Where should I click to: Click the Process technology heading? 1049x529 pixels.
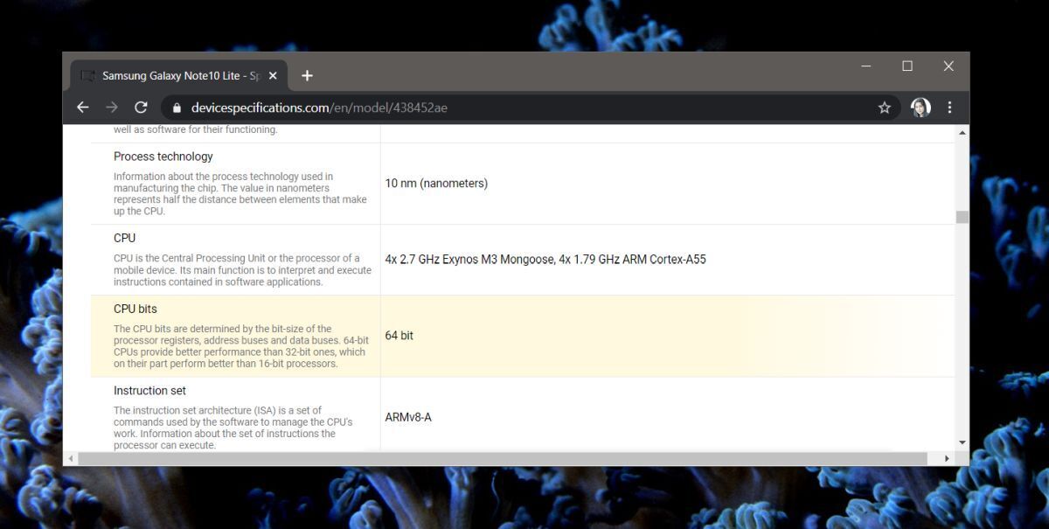point(163,157)
